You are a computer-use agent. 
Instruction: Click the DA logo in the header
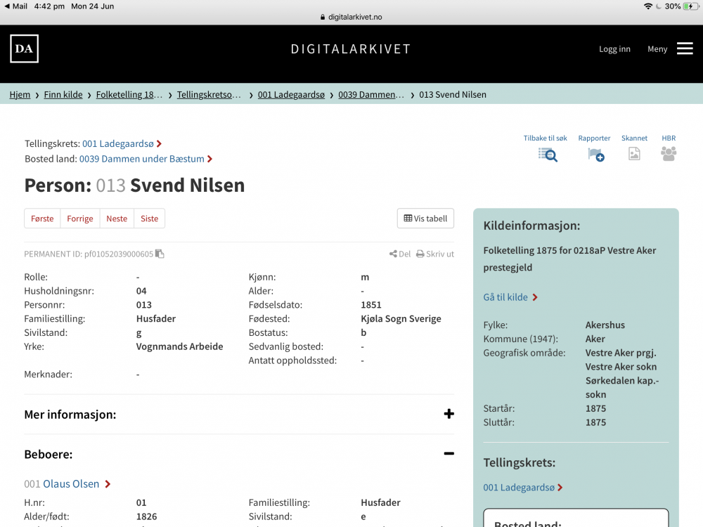(24, 49)
